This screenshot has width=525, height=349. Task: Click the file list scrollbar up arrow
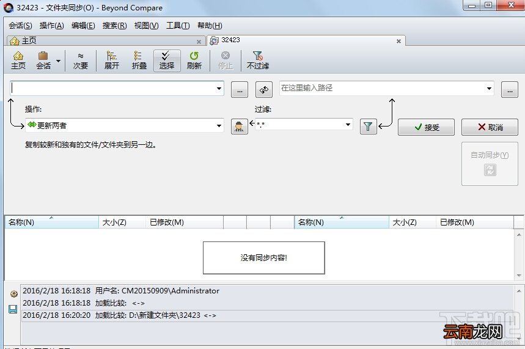[519, 235]
